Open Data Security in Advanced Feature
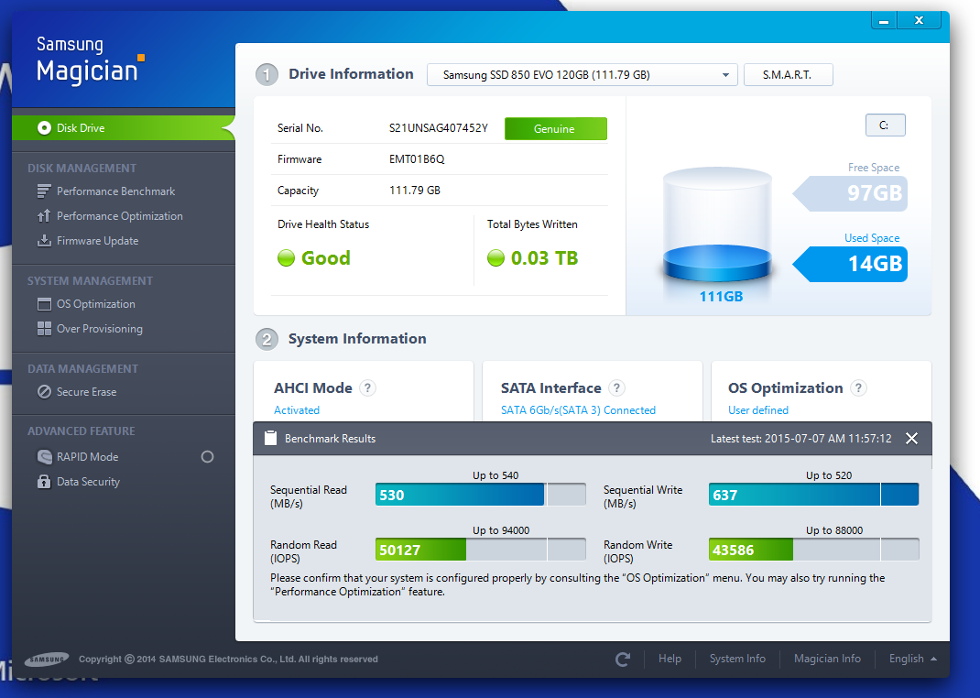Image resolution: width=980 pixels, height=698 pixels. coord(88,482)
